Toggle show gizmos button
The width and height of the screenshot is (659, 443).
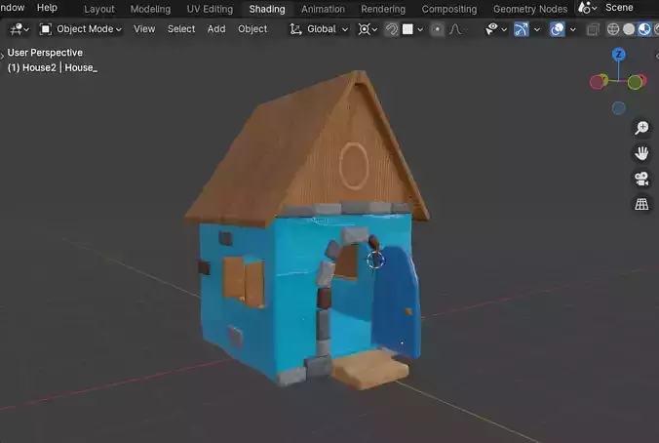pos(522,29)
